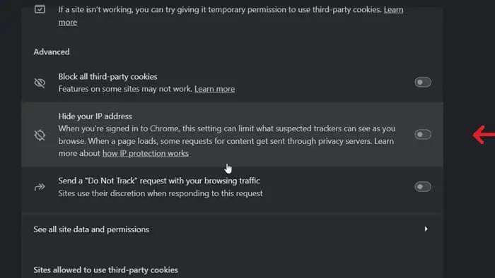Click the Send a Do Not Track request title
The width and height of the screenshot is (495, 278).
click(x=159, y=181)
